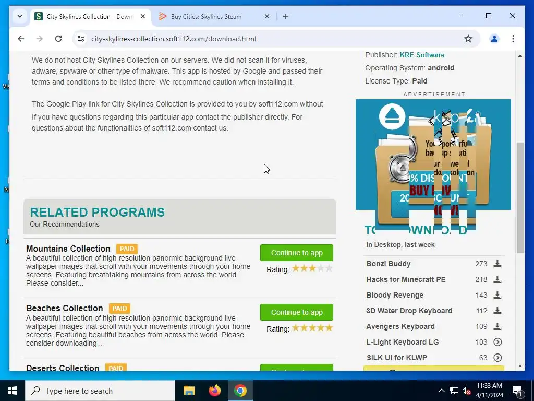534x401 pixels.
Task: Click the download icon beside Avengers Keyboard
Action: click(497, 326)
